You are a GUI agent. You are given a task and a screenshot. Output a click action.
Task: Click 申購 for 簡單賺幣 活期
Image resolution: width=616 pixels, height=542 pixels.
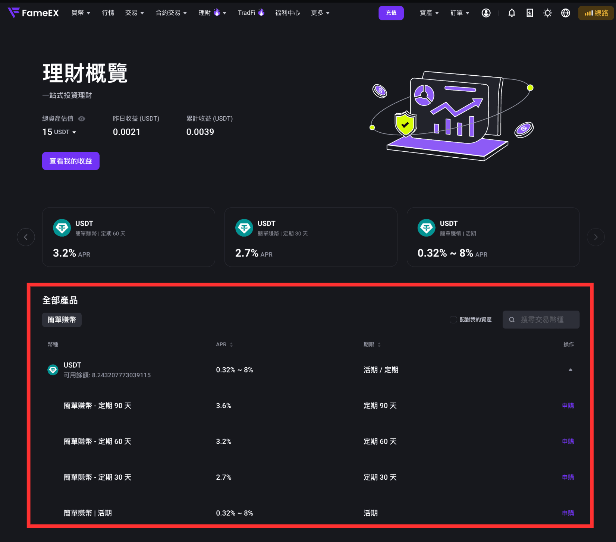point(568,513)
